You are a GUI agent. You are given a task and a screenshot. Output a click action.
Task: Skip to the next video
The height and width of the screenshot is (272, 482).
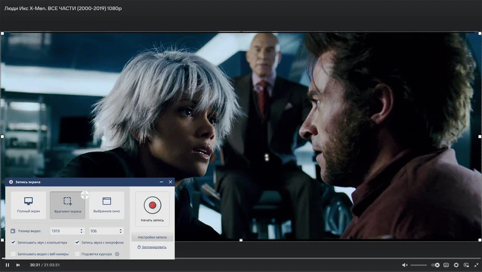[18, 265]
